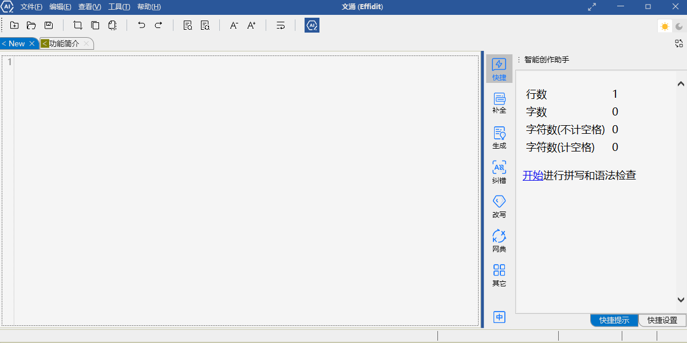The height and width of the screenshot is (343, 687).
Task: Click the undo arrow icon
Action: point(141,25)
